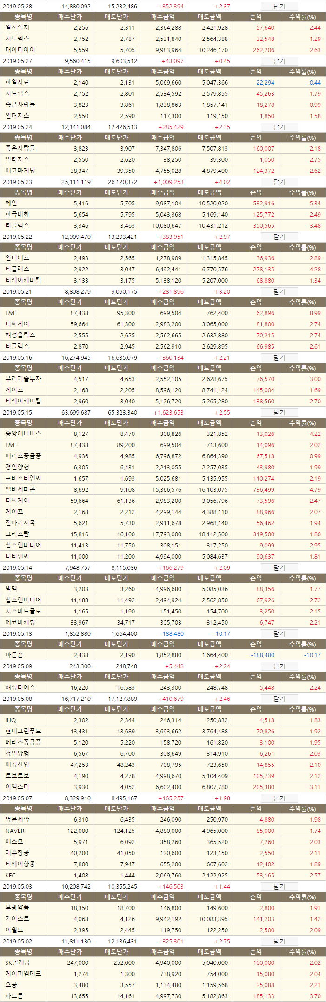Click the +1,009,253 profit total for 05.23

[x=168, y=182]
